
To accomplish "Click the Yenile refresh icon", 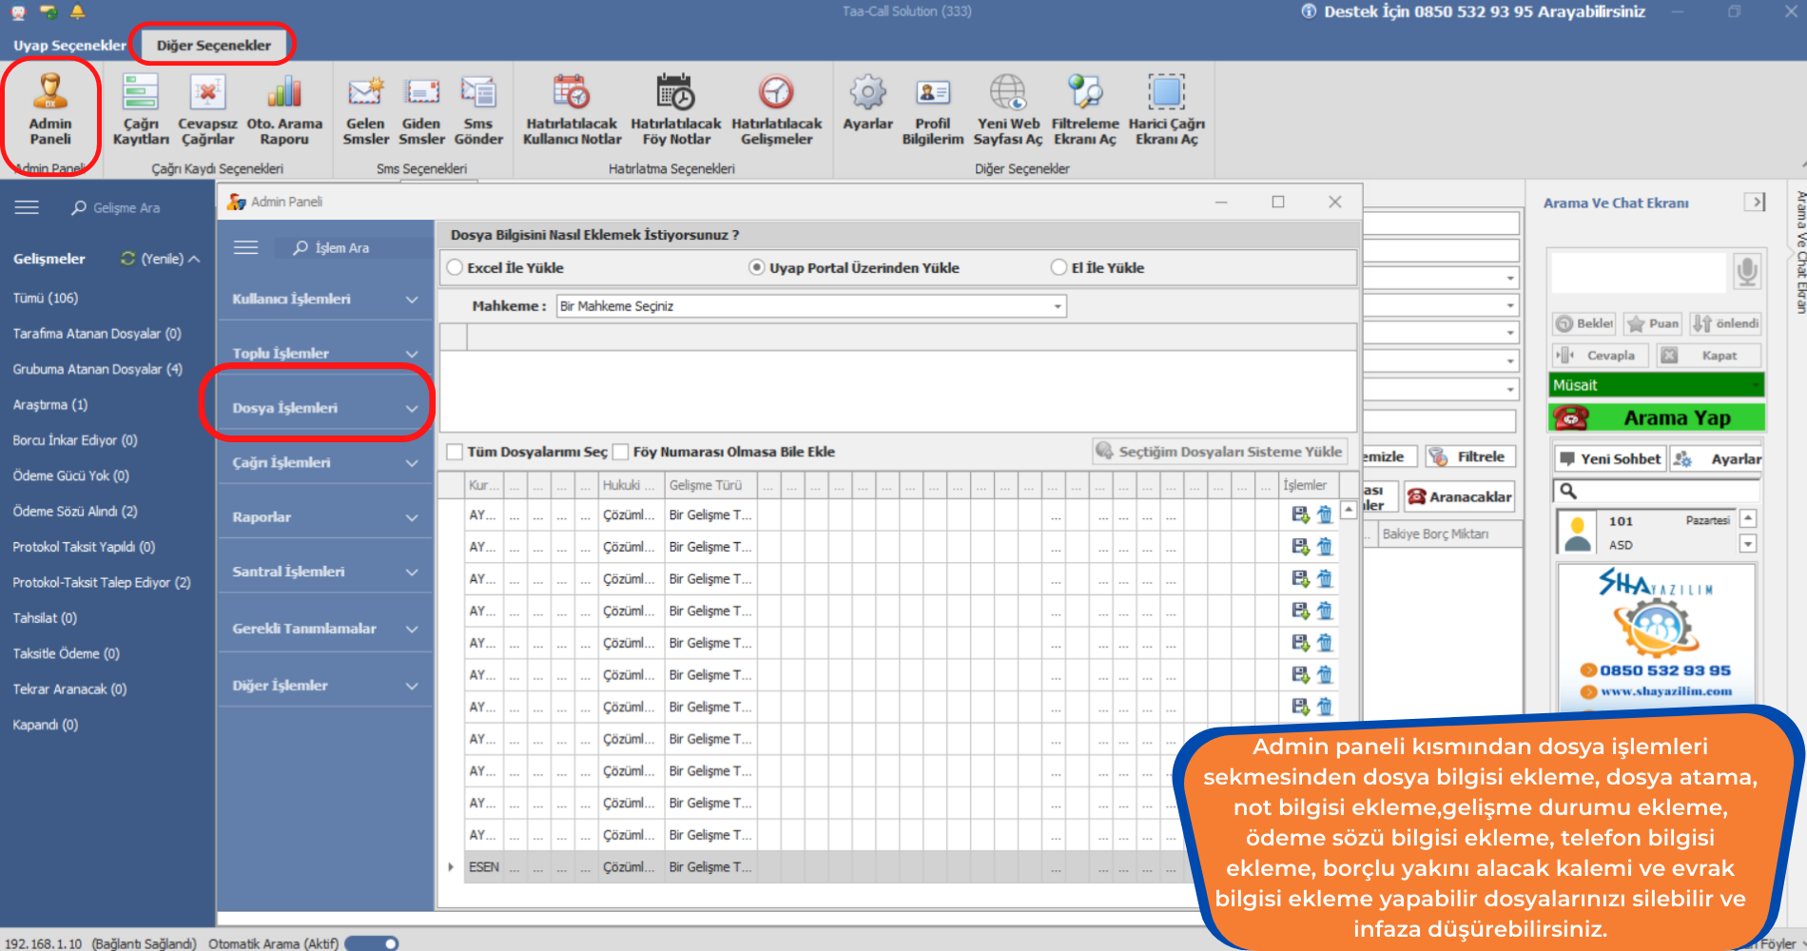I will (127, 259).
